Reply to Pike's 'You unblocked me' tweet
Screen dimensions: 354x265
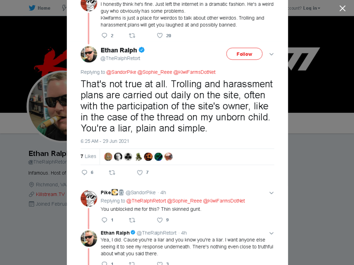pos(104,220)
